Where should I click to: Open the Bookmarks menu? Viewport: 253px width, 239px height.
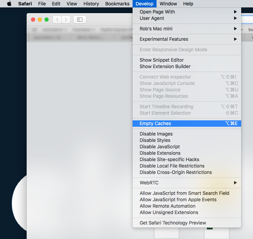[117, 4]
